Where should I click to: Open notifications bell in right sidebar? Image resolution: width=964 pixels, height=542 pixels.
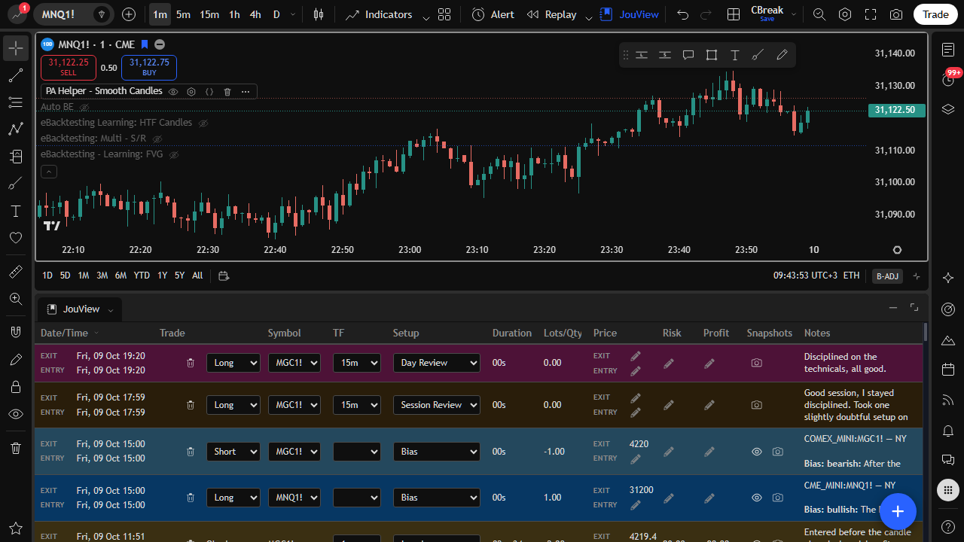[948, 431]
